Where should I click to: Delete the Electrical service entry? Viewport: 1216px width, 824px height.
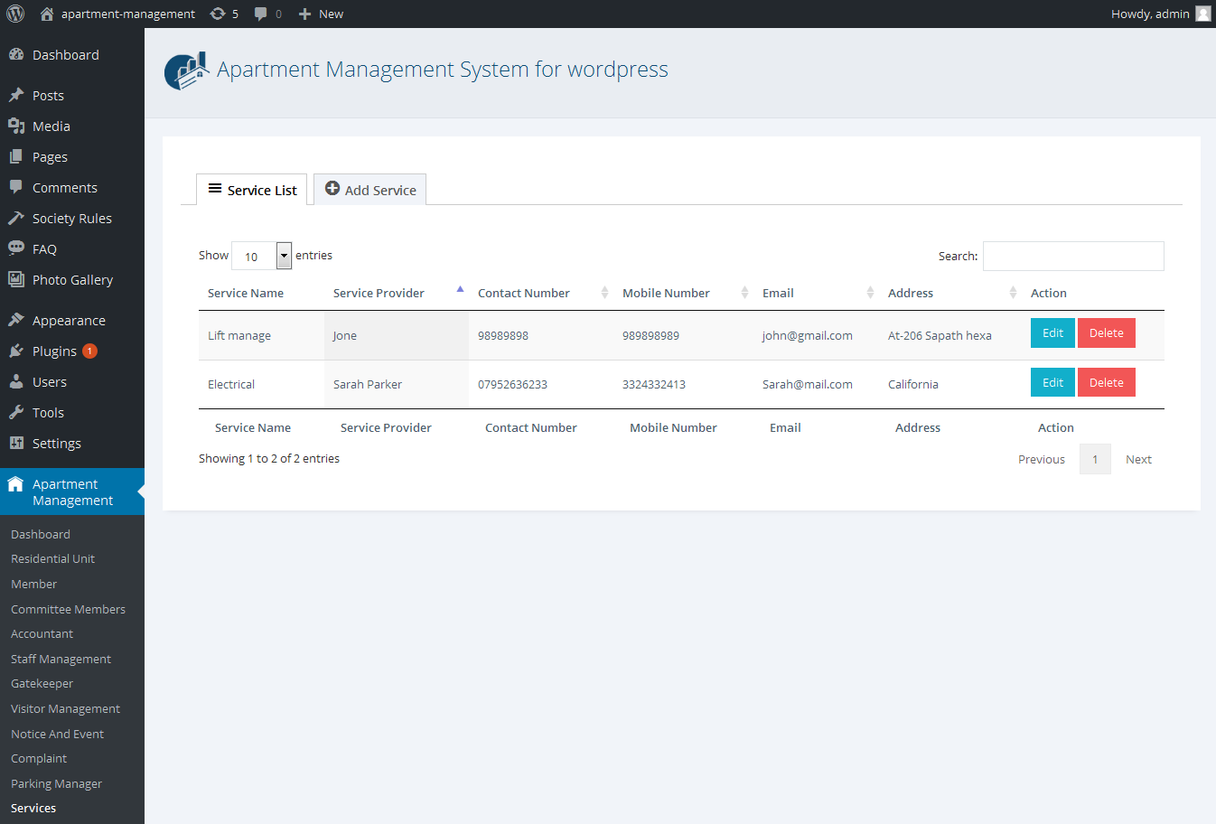(x=1106, y=383)
